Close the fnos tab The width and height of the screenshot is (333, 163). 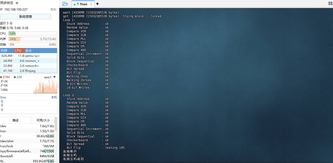pos(91,4)
